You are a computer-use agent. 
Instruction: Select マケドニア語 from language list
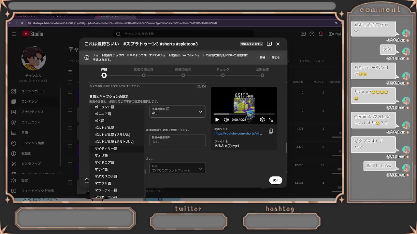tap(117, 162)
